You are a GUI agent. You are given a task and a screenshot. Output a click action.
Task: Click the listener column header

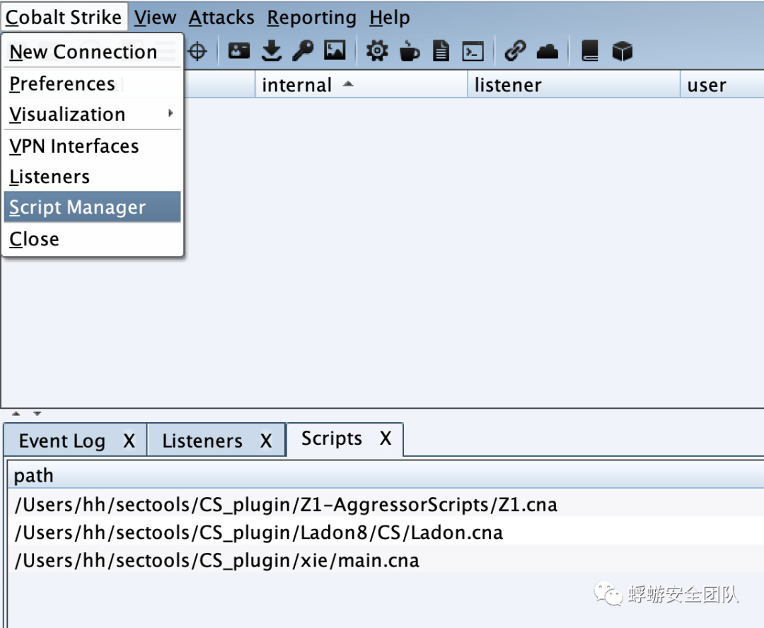tap(574, 85)
